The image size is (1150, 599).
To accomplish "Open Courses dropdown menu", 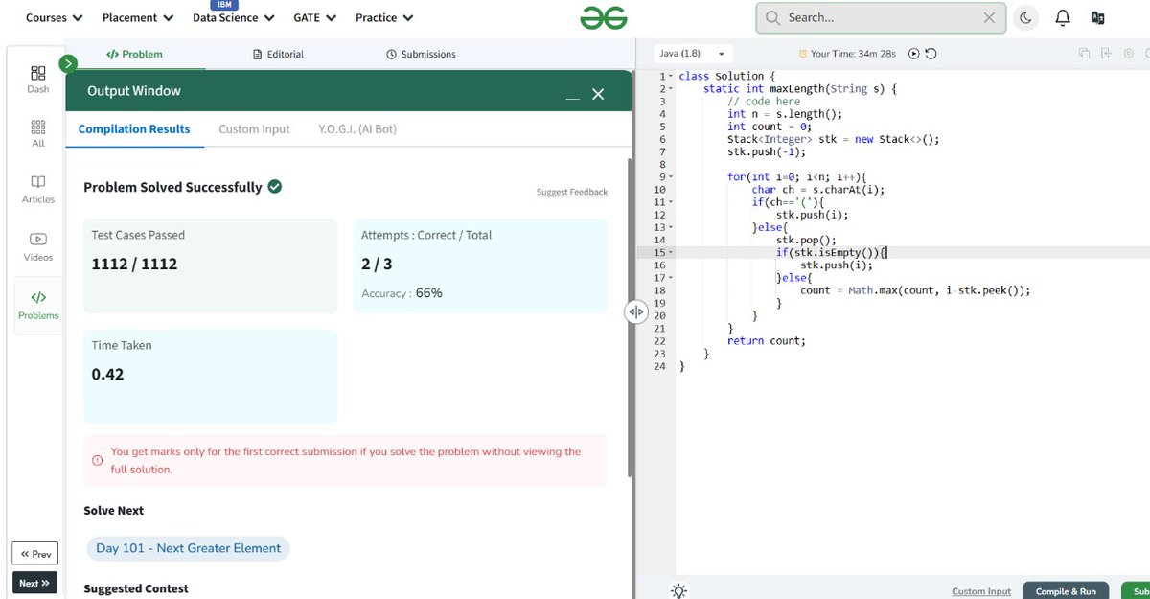I will [x=55, y=17].
